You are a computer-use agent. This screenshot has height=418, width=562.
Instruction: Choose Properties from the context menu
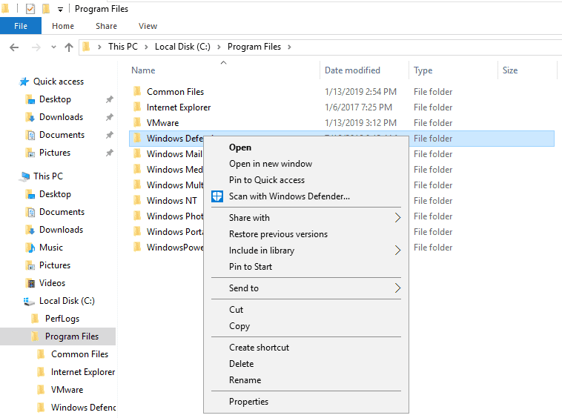(248, 402)
